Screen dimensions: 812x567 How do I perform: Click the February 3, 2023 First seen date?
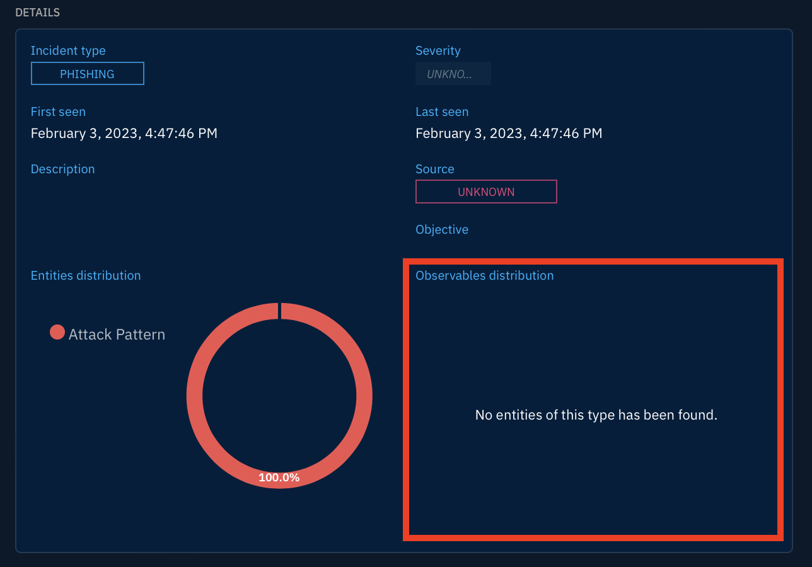click(124, 133)
